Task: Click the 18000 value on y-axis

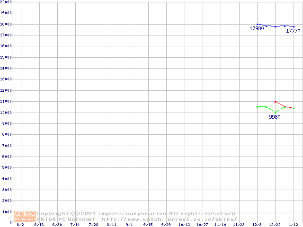Action: tap(6, 24)
